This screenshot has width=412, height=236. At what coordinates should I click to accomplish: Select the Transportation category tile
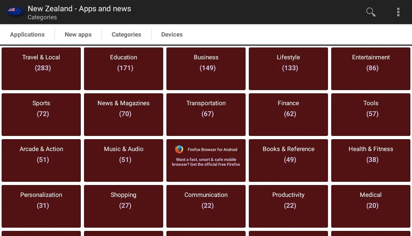206,114
